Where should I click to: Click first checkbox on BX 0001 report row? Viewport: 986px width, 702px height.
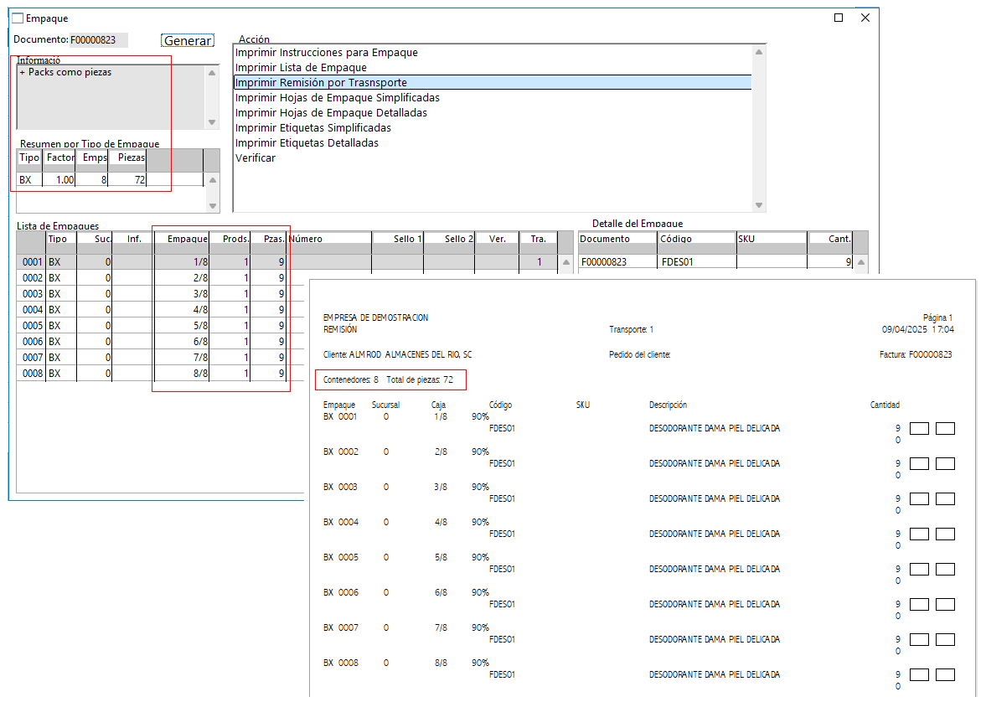click(919, 429)
